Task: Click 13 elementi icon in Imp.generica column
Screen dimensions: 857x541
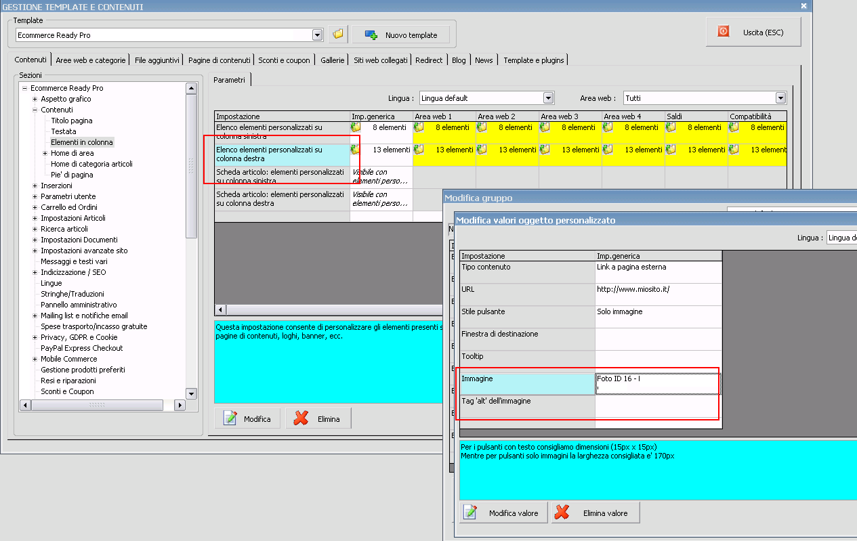Action: 356,150
